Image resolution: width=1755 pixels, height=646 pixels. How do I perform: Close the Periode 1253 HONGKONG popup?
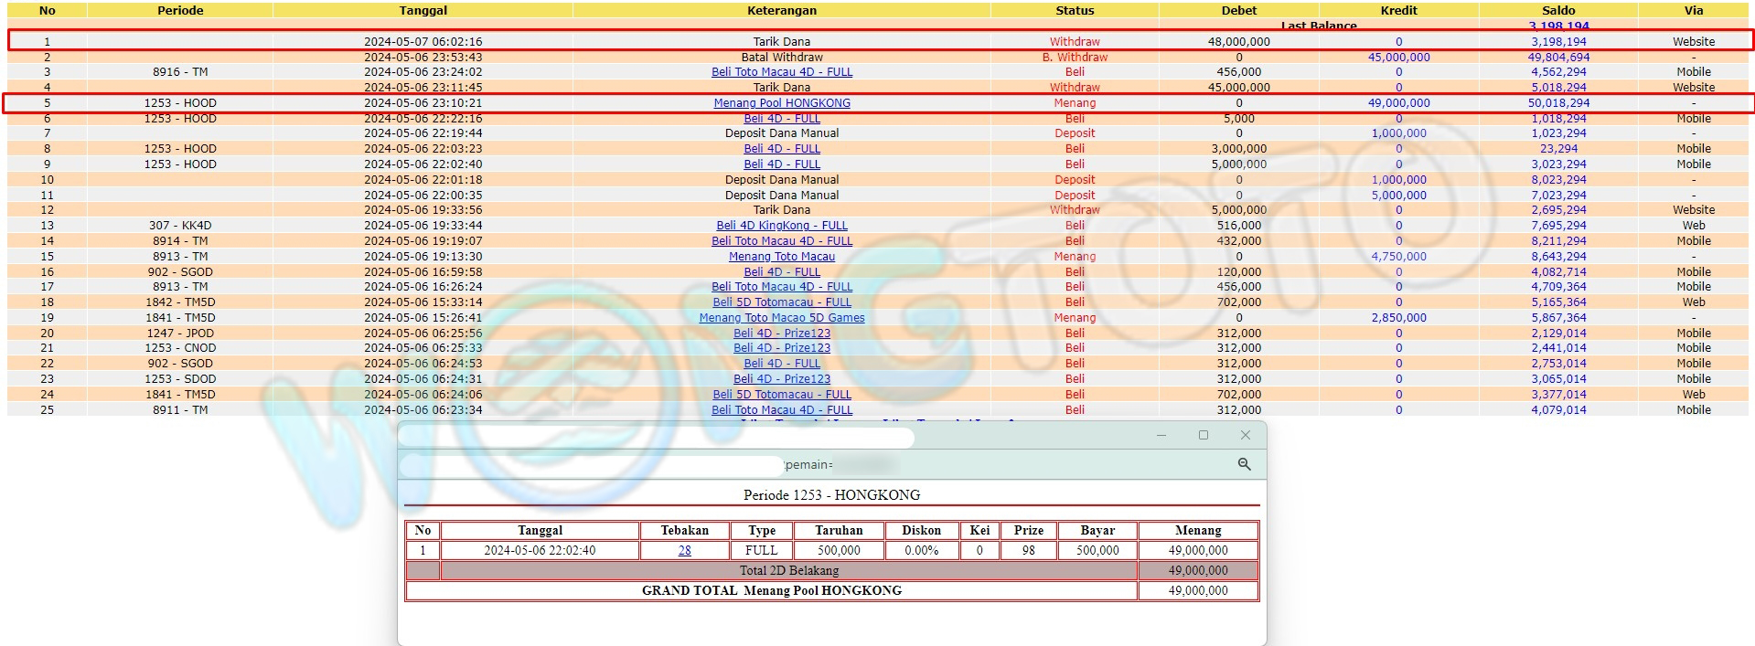coord(1245,435)
